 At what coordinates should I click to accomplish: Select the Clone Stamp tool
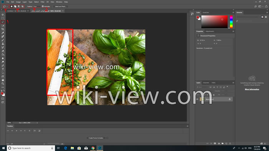coord(3,44)
